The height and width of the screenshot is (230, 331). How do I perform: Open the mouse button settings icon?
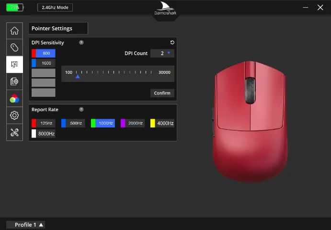click(14, 47)
